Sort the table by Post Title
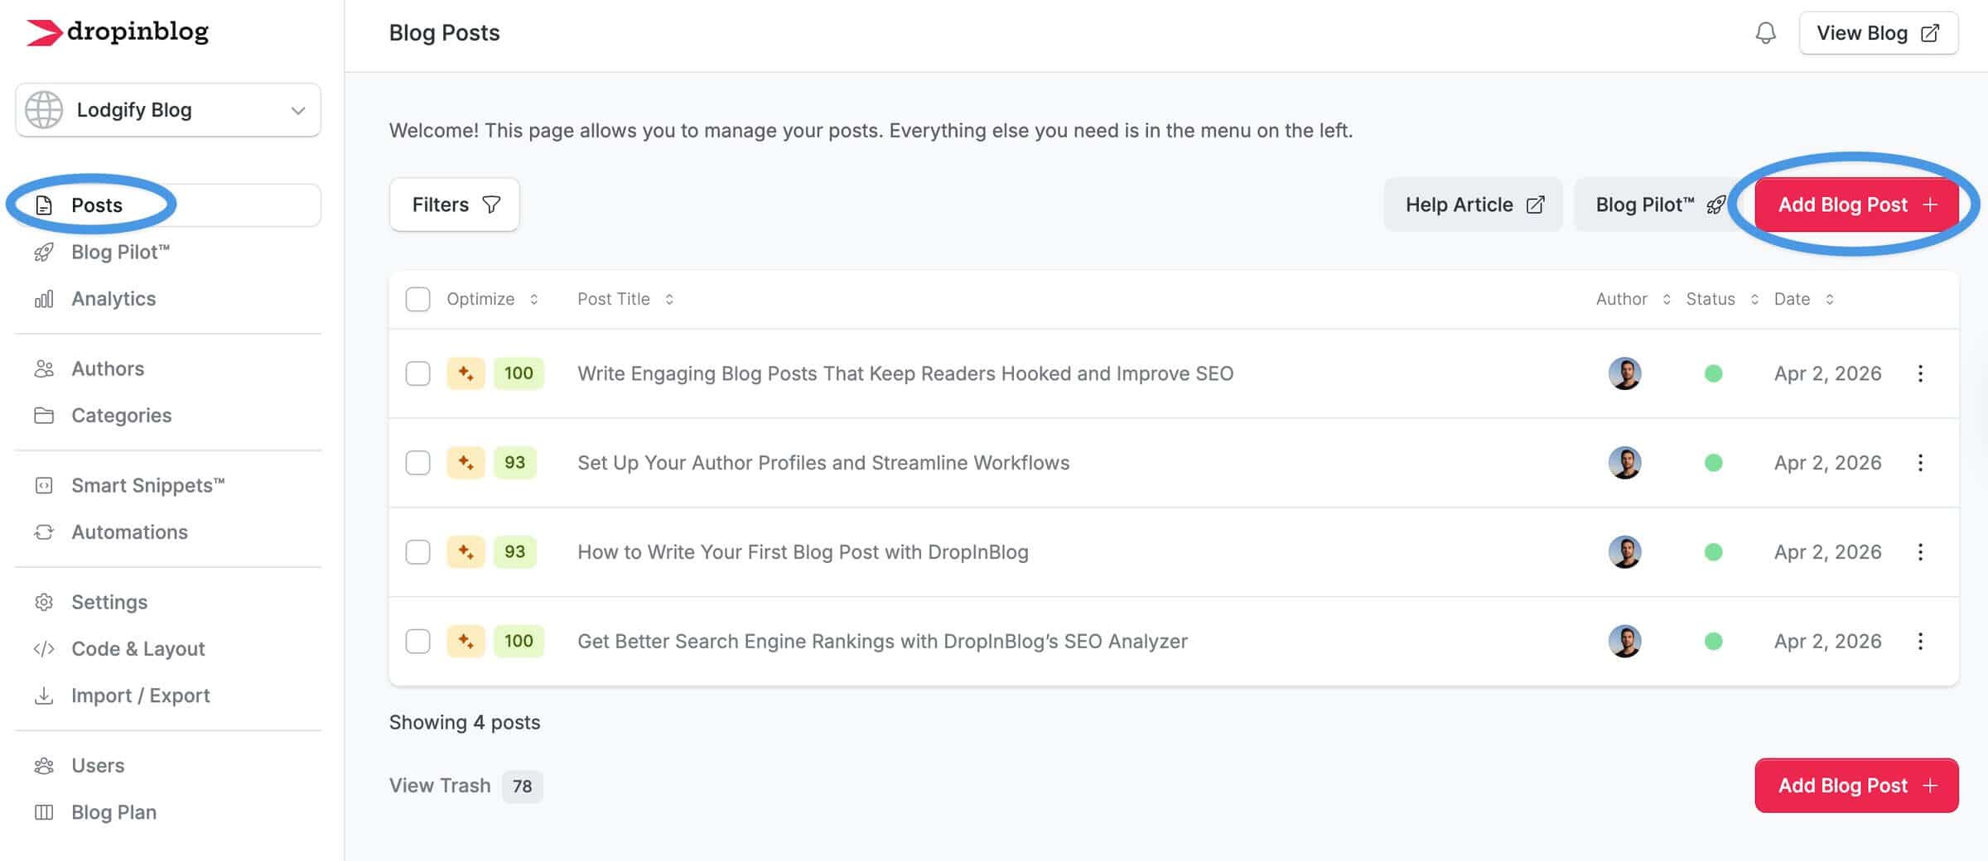The image size is (1988, 861). 625,300
